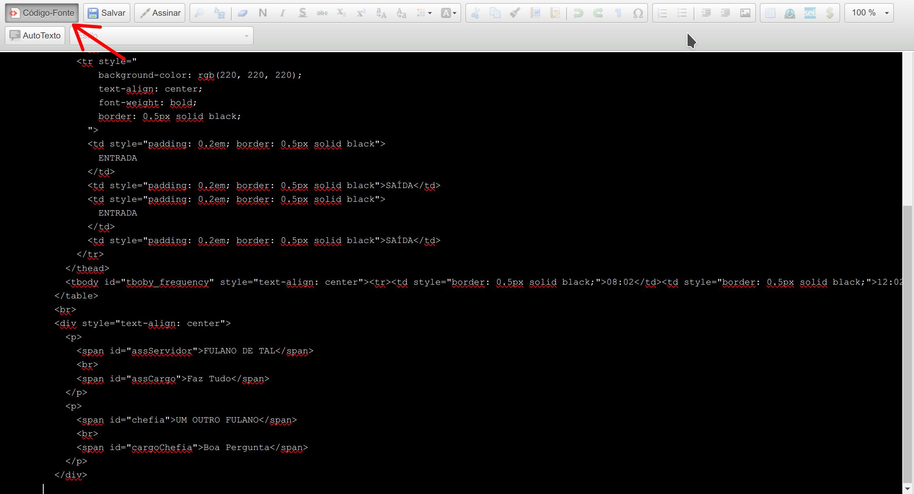Click the find magnifier icon

(x=199, y=13)
